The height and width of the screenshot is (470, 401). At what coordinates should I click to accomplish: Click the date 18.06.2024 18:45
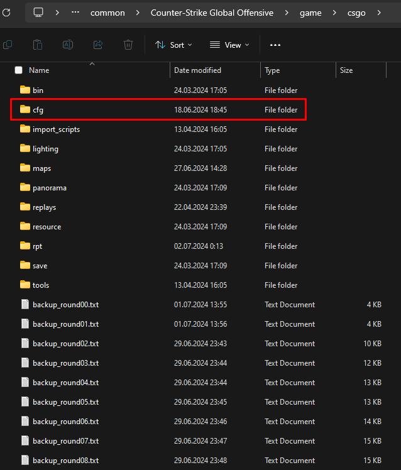200,110
